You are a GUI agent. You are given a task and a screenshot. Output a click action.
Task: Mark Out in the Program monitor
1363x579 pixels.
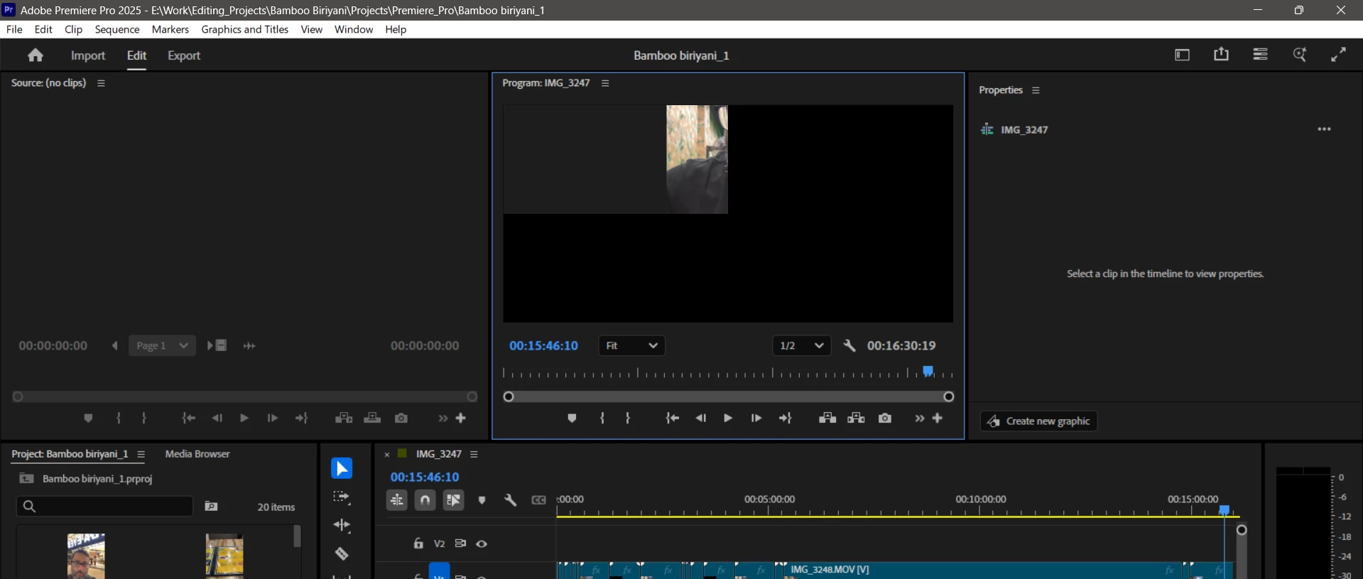(x=628, y=418)
